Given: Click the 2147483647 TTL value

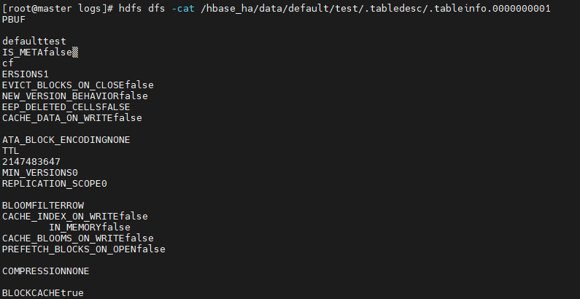Looking at the screenshot, I should click(x=31, y=162).
